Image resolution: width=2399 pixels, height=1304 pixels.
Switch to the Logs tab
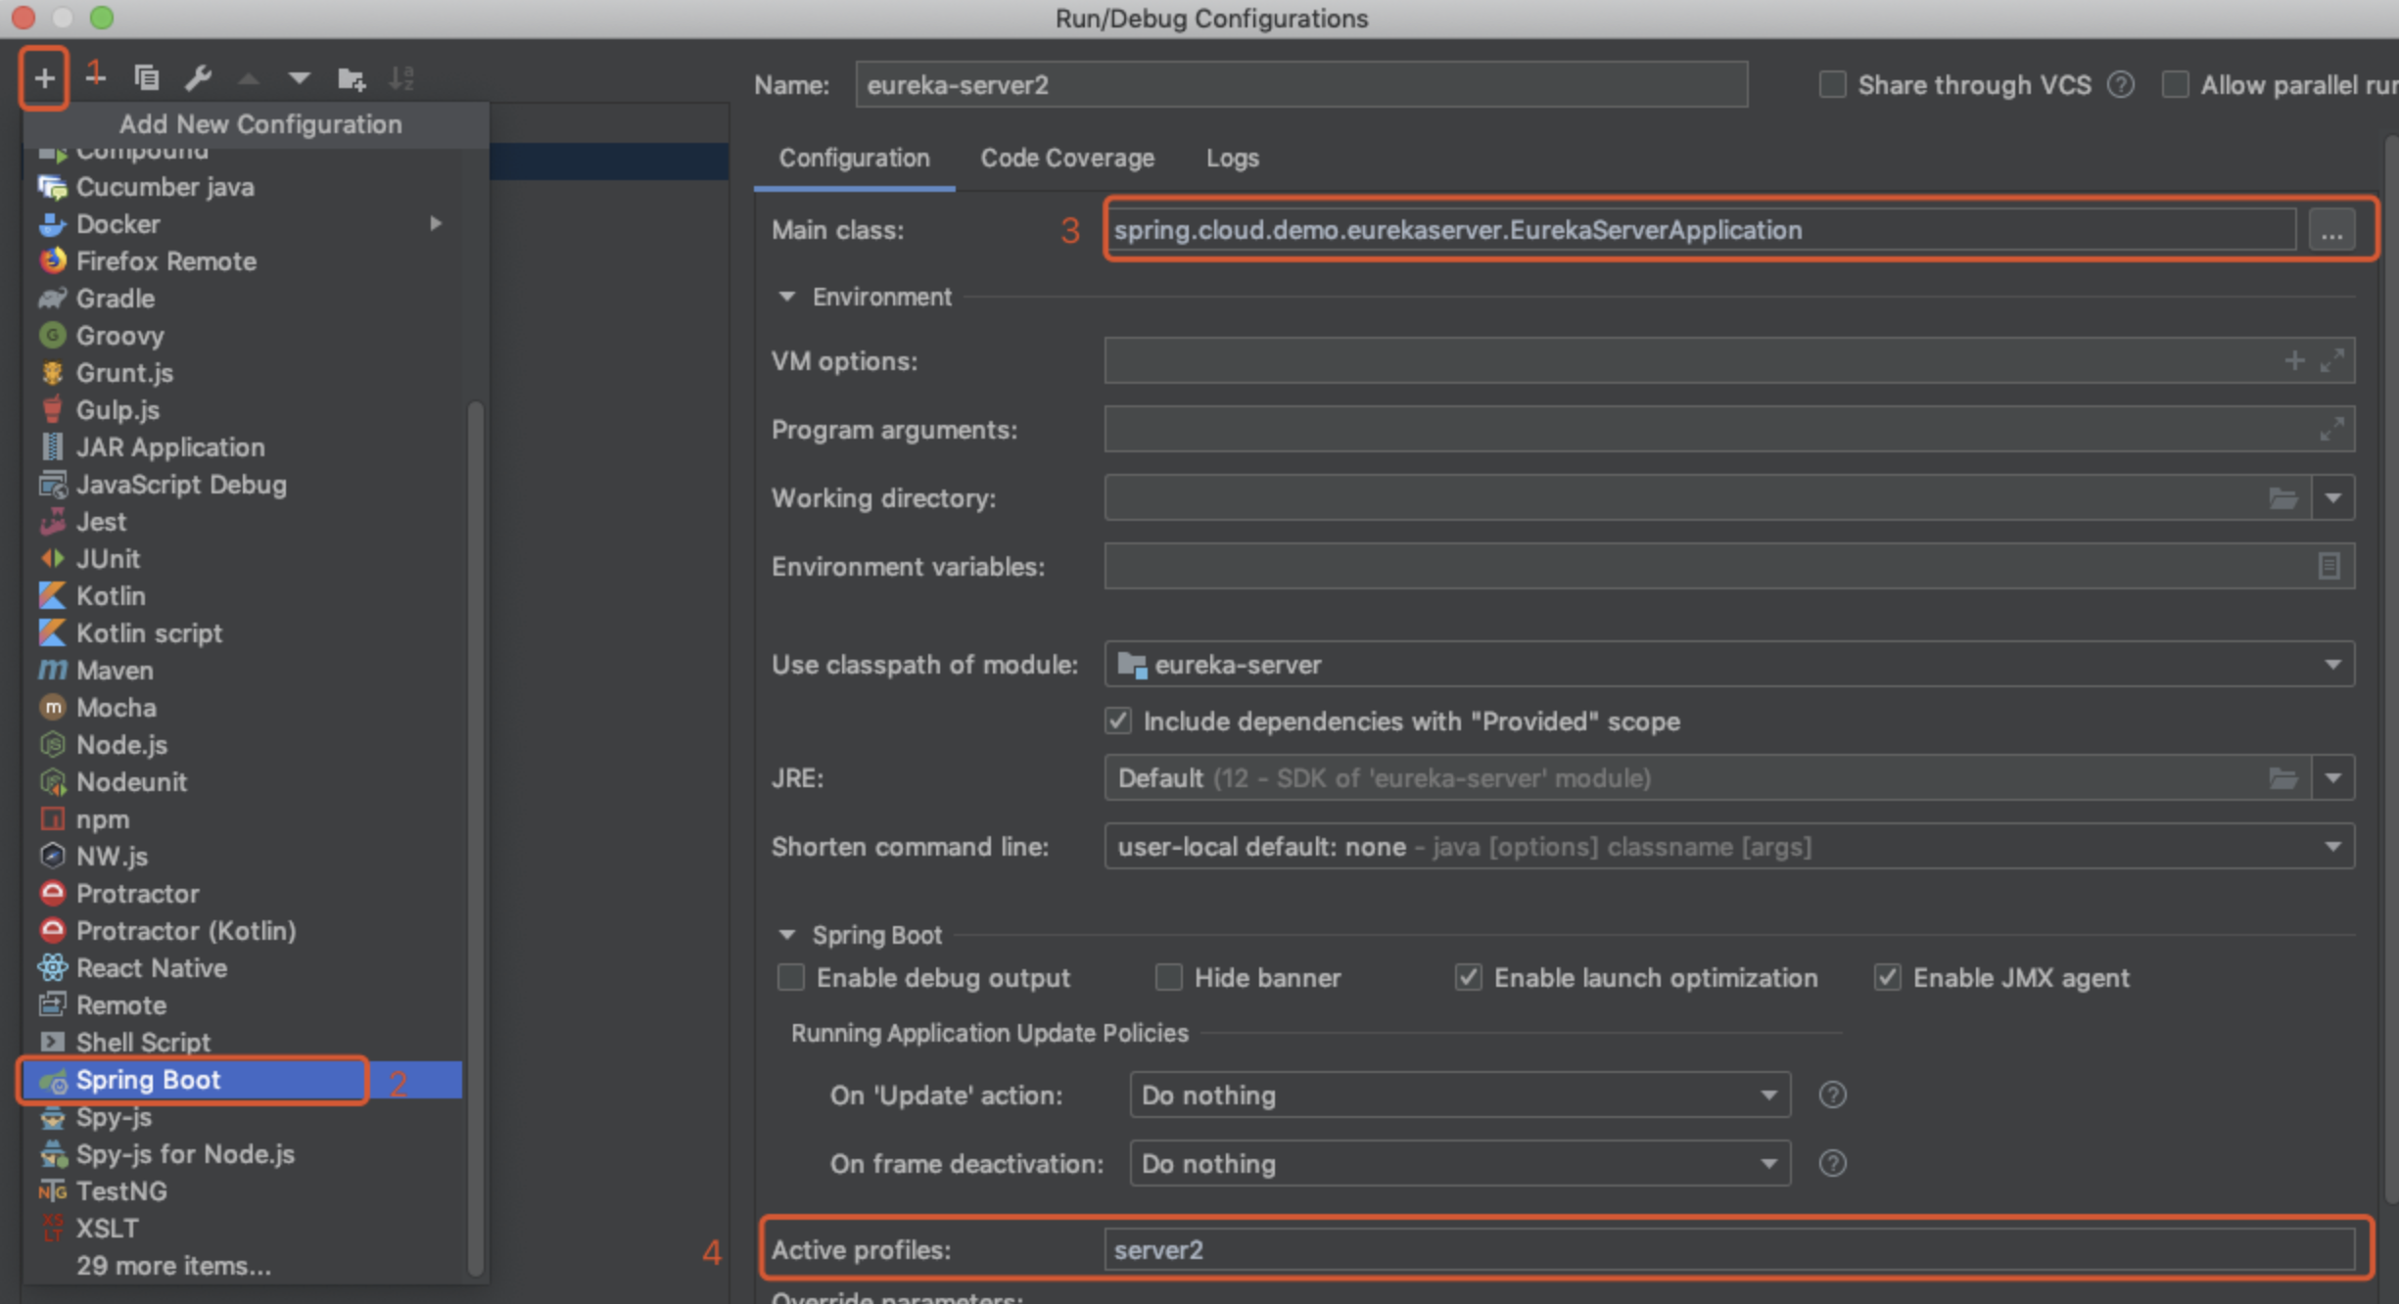point(1232,159)
